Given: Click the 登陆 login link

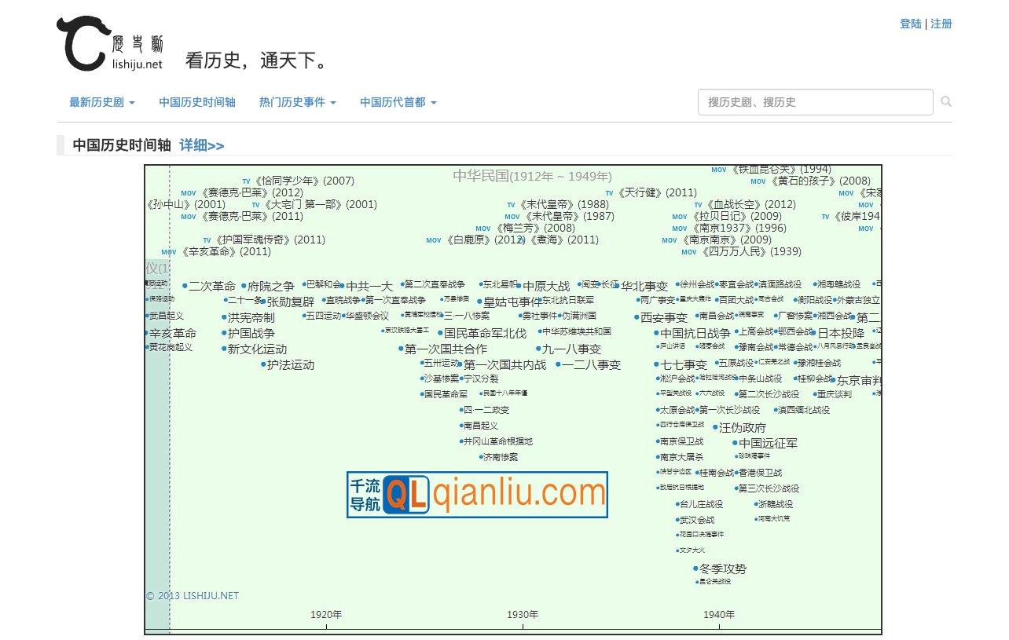Looking at the screenshot, I should [x=910, y=24].
